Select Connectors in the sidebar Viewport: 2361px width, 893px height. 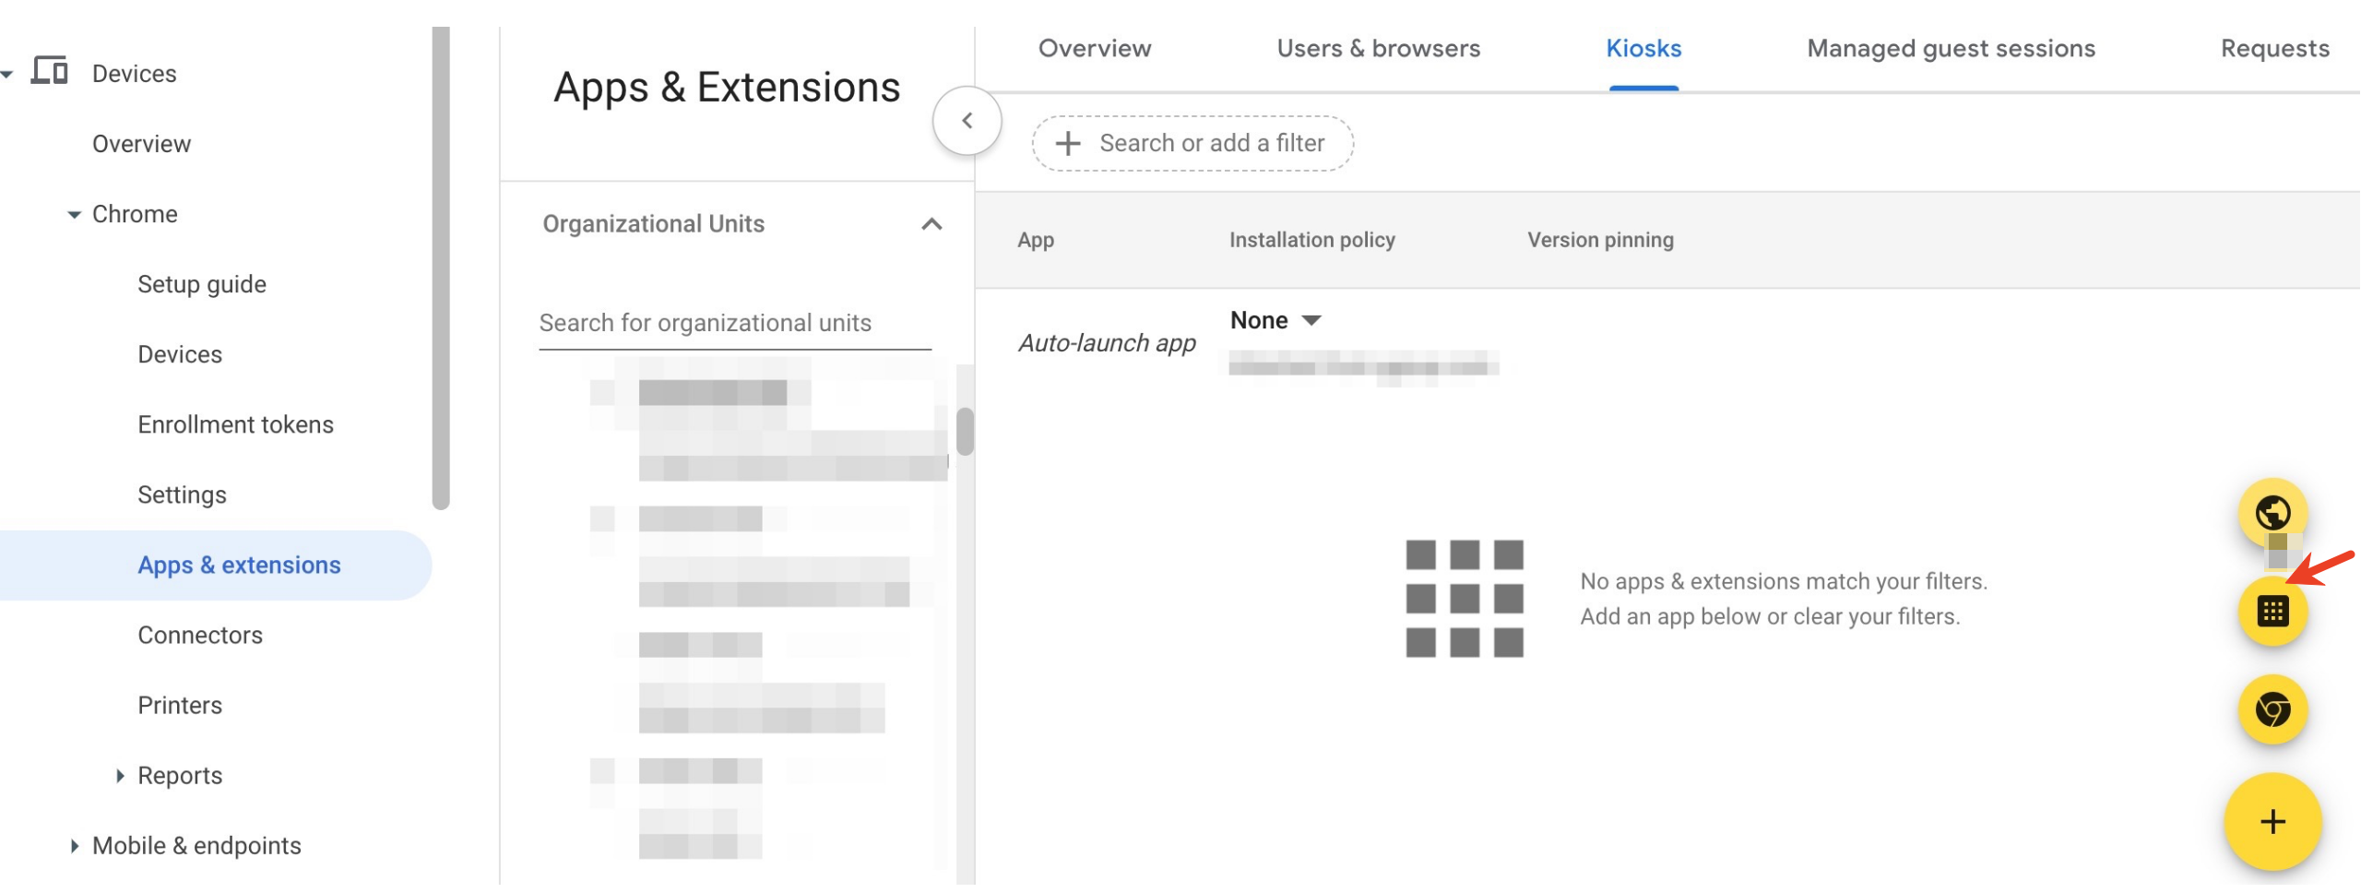pyautogui.click(x=199, y=635)
